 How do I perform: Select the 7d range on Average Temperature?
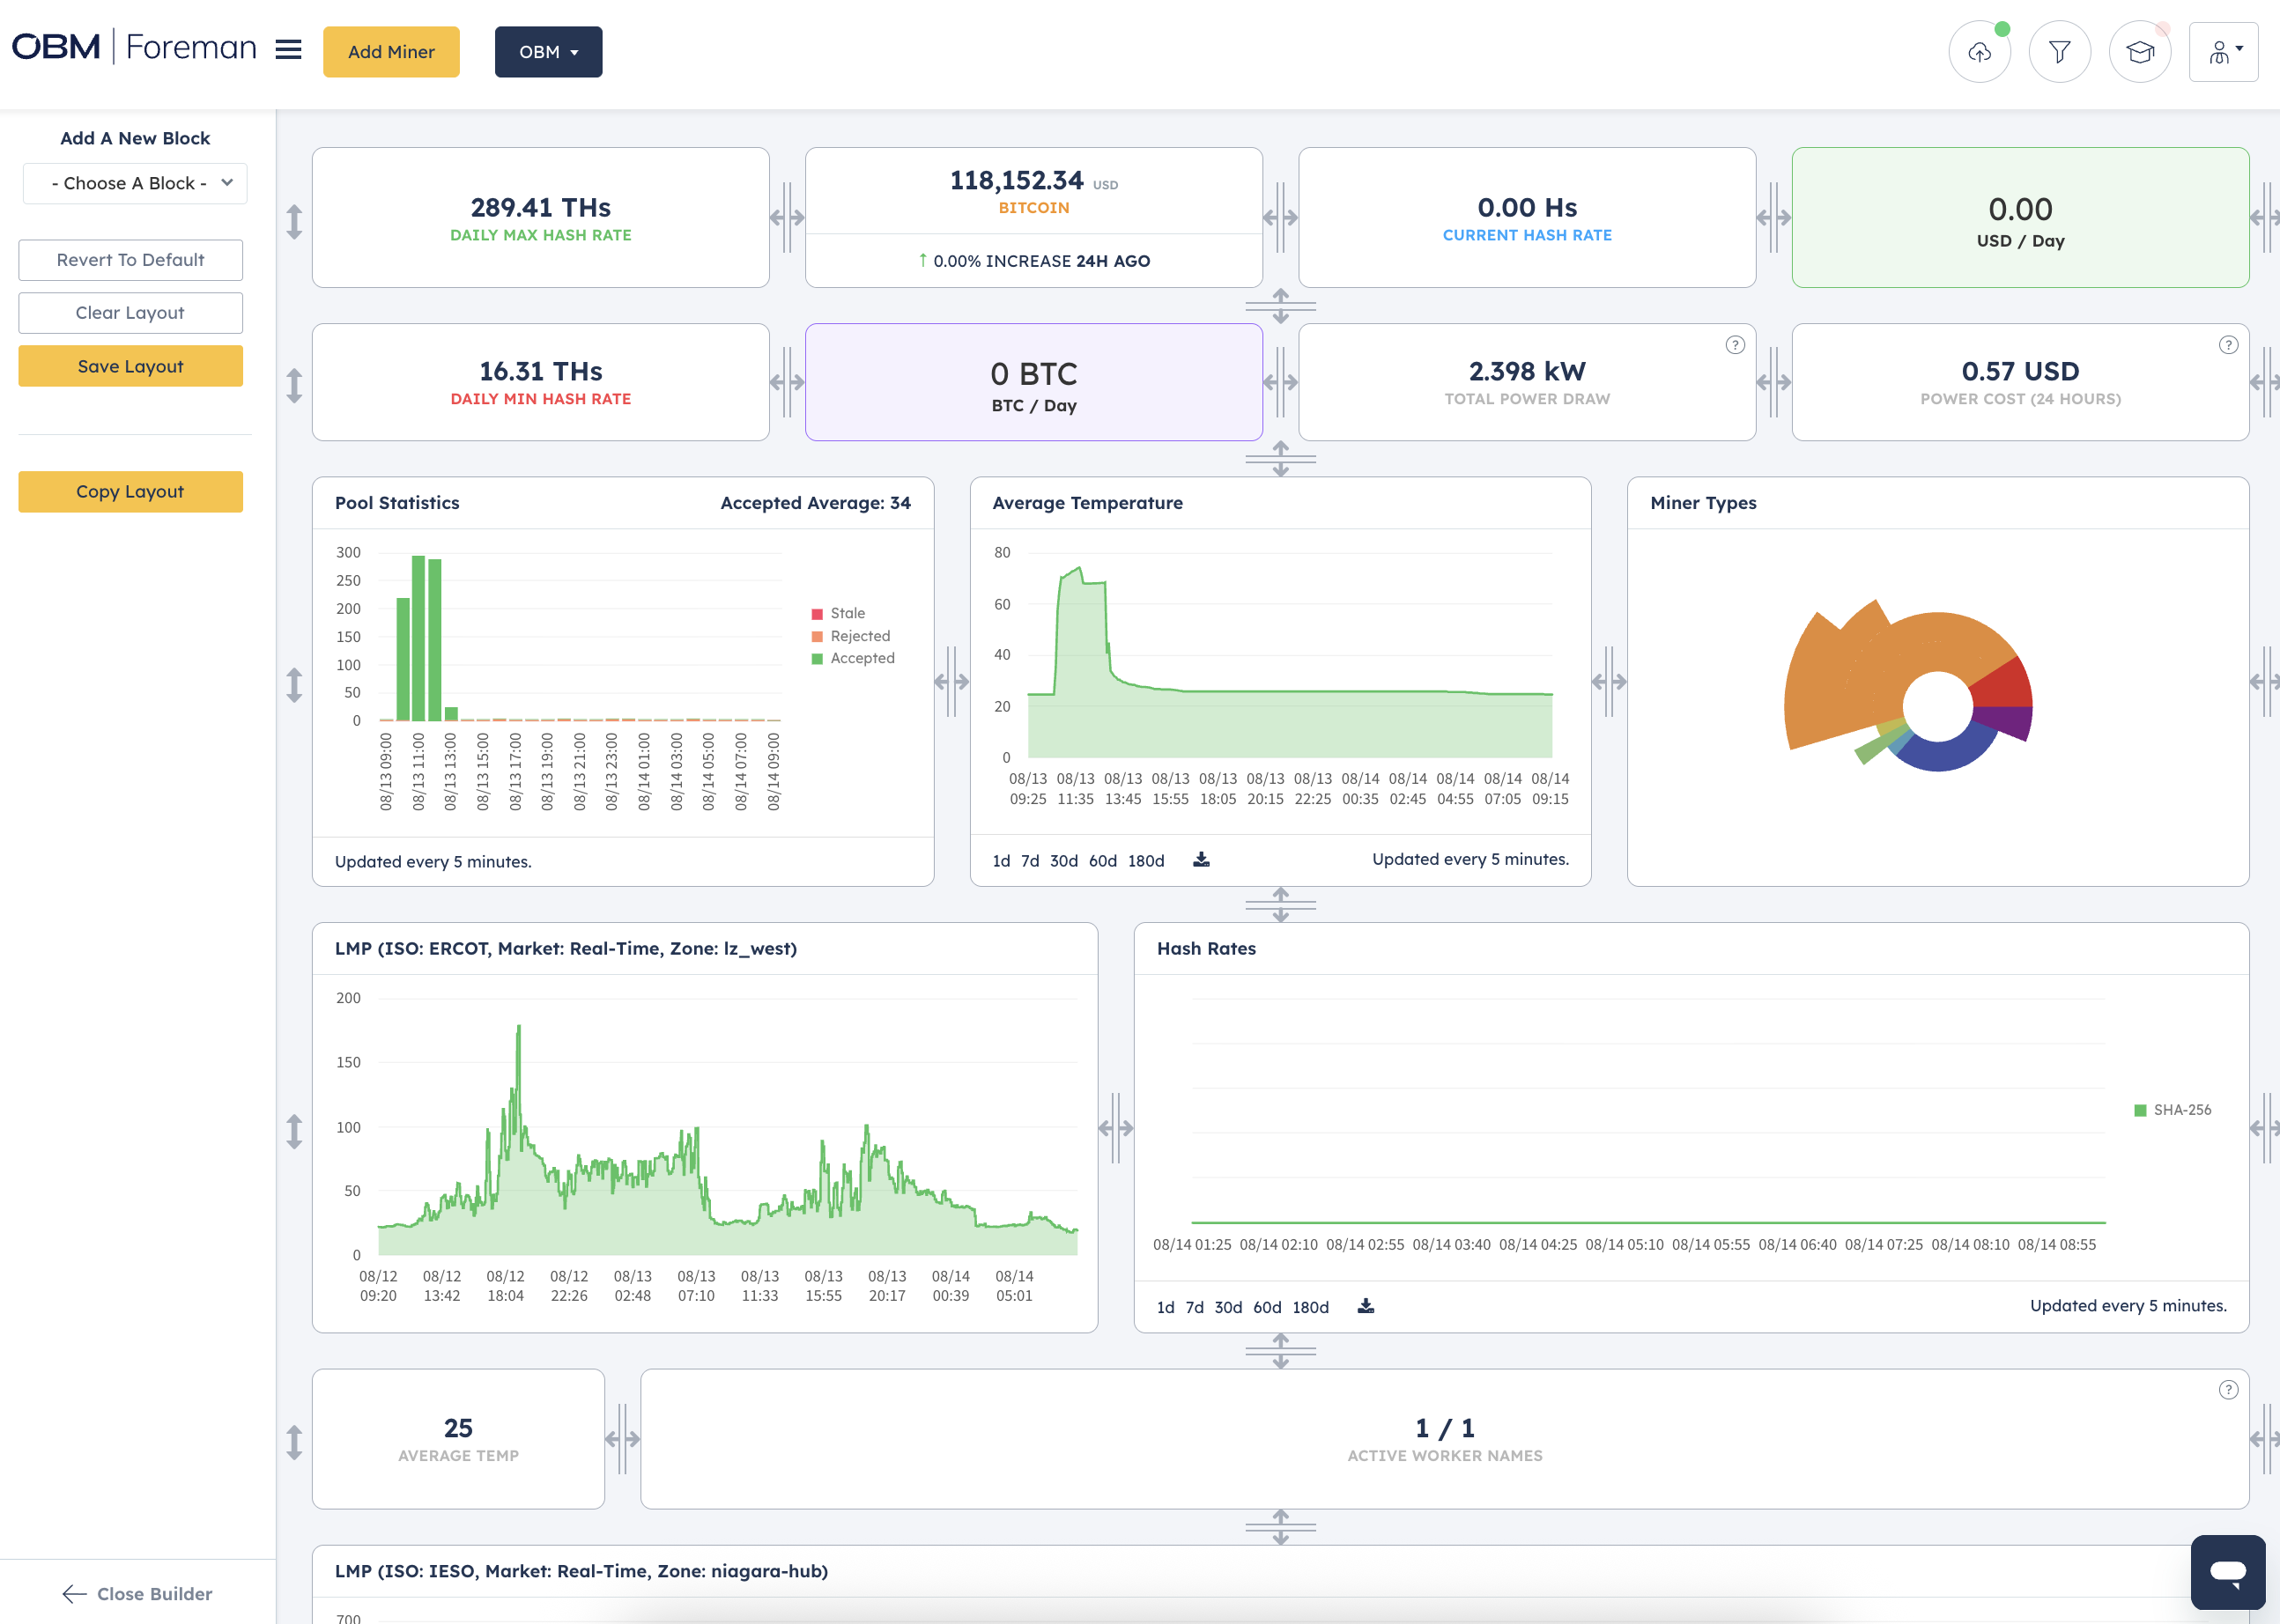(x=1030, y=860)
